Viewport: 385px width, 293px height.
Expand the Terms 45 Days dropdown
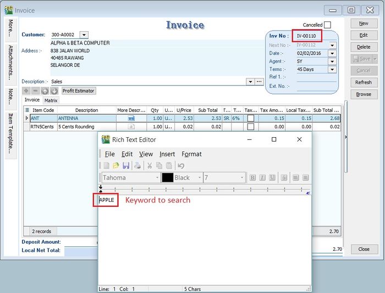(x=332, y=70)
